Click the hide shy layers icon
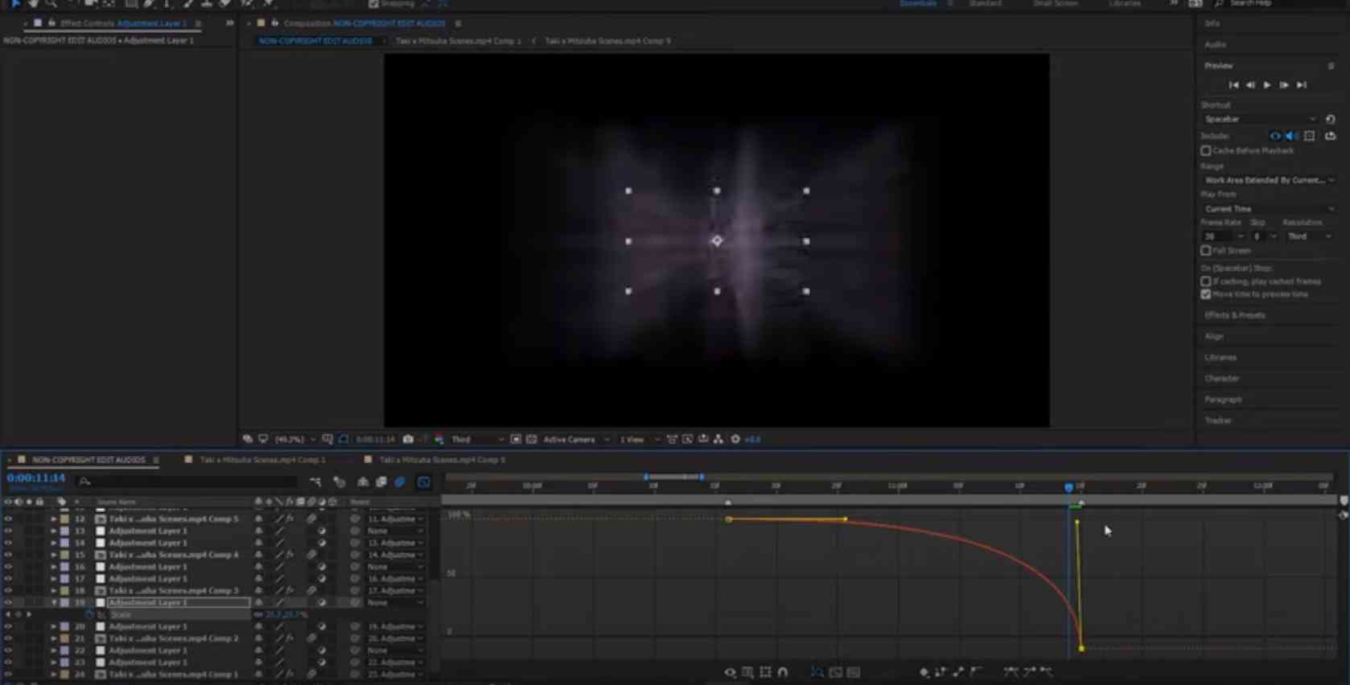Screen dimensions: 1350x685 [x=363, y=482]
